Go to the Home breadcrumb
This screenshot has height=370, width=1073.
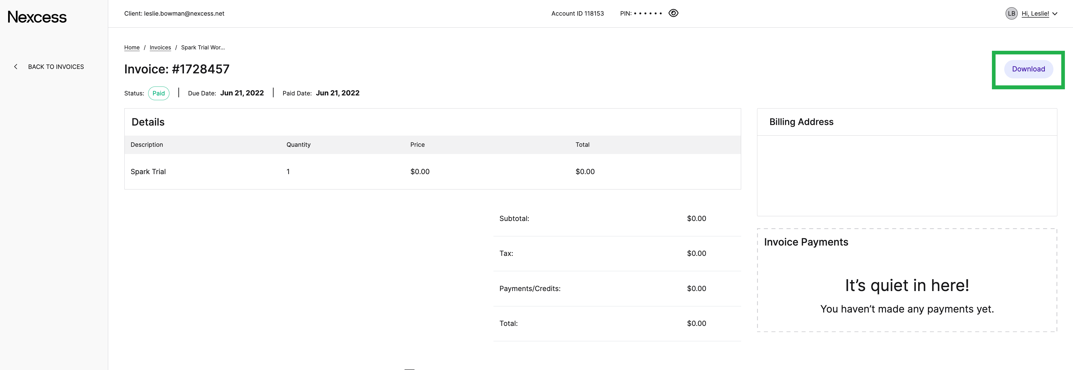(x=132, y=47)
